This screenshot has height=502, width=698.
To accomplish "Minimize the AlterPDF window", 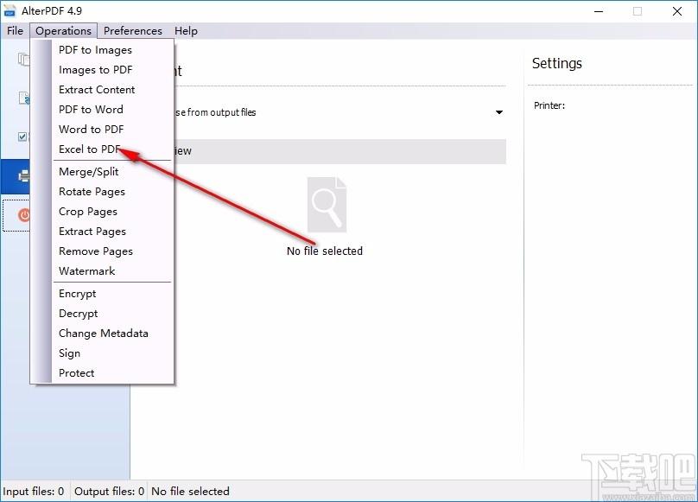I will click(599, 11).
